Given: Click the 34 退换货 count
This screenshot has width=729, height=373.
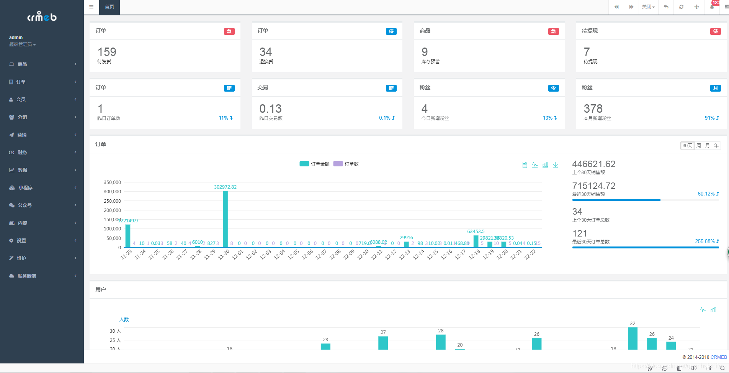Looking at the screenshot, I should 266,52.
